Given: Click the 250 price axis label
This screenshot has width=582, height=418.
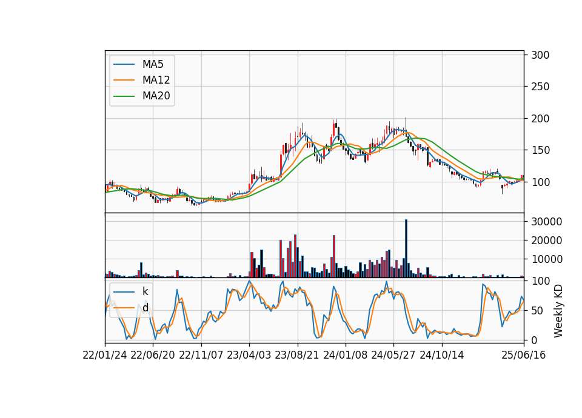Looking at the screenshot, I should coord(540,87).
